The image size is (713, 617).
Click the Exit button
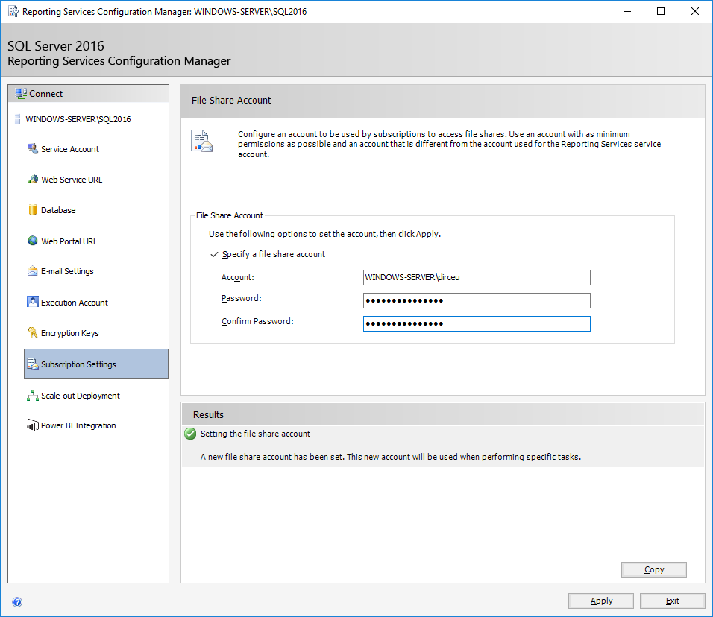click(672, 601)
